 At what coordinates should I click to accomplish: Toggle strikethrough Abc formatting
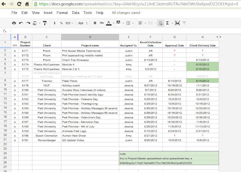tap(102, 23)
